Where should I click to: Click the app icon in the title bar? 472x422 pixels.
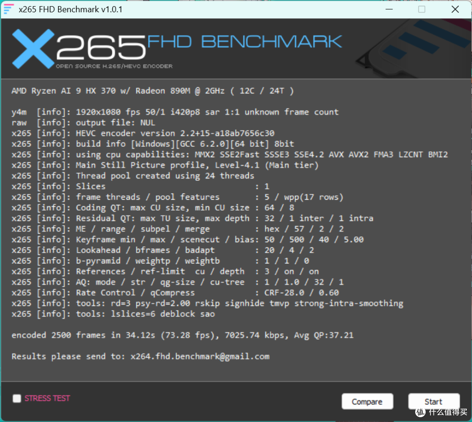(x=8, y=9)
